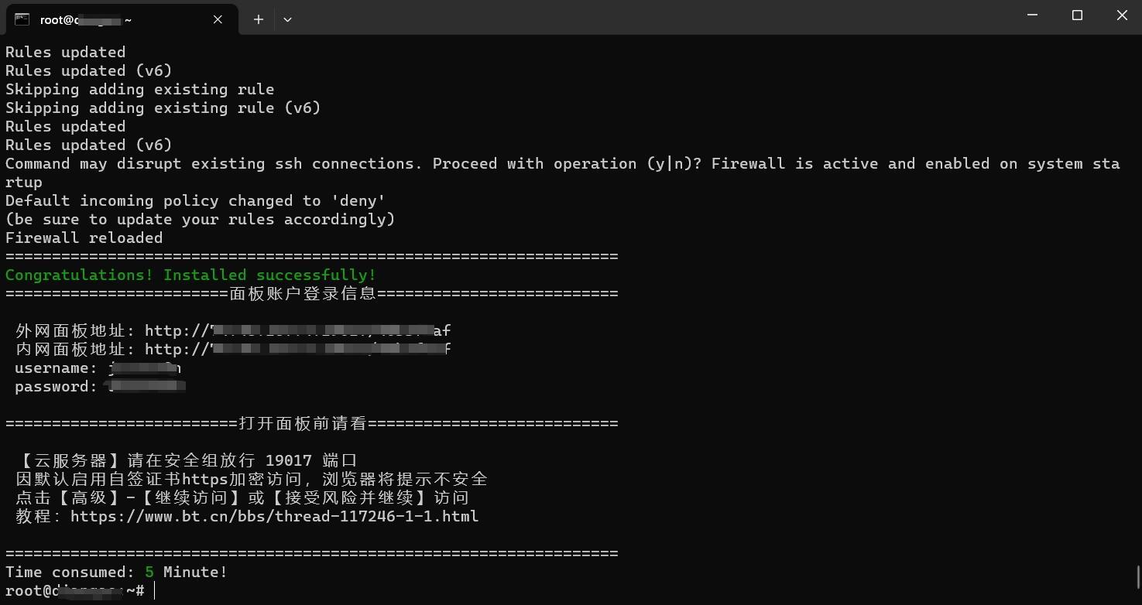Click the empty title bar drag area
This screenshot has height=605, width=1142.
pyautogui.click(x=650, y=16)
